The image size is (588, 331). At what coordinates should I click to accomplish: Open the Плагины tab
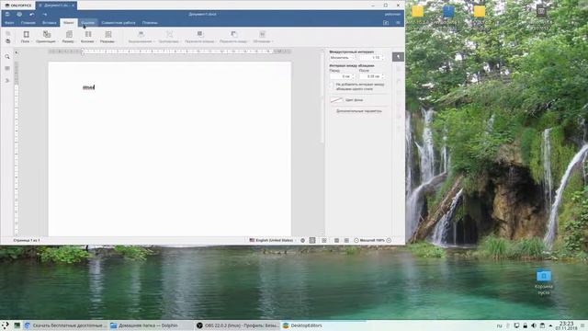150,23
